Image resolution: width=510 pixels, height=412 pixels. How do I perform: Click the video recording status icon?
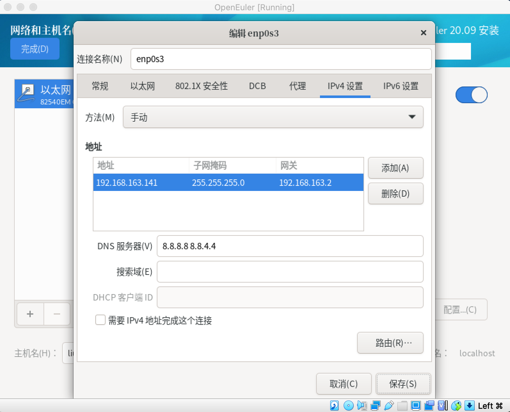click(429, 406)
